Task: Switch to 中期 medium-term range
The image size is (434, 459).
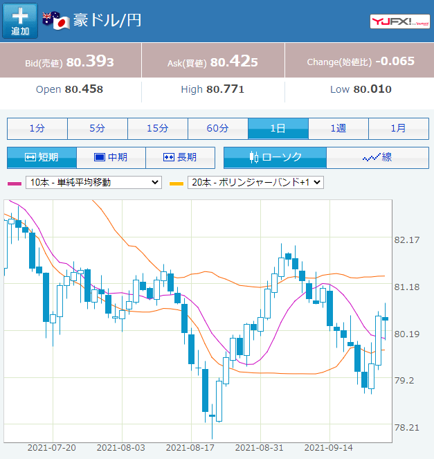Action: [x=111, y=157]
